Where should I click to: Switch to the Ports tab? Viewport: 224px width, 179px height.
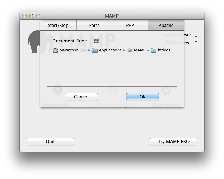tap(94, 25)
